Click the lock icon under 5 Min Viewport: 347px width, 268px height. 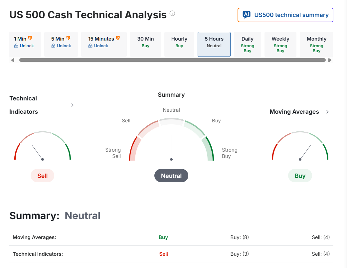point(53,46)
